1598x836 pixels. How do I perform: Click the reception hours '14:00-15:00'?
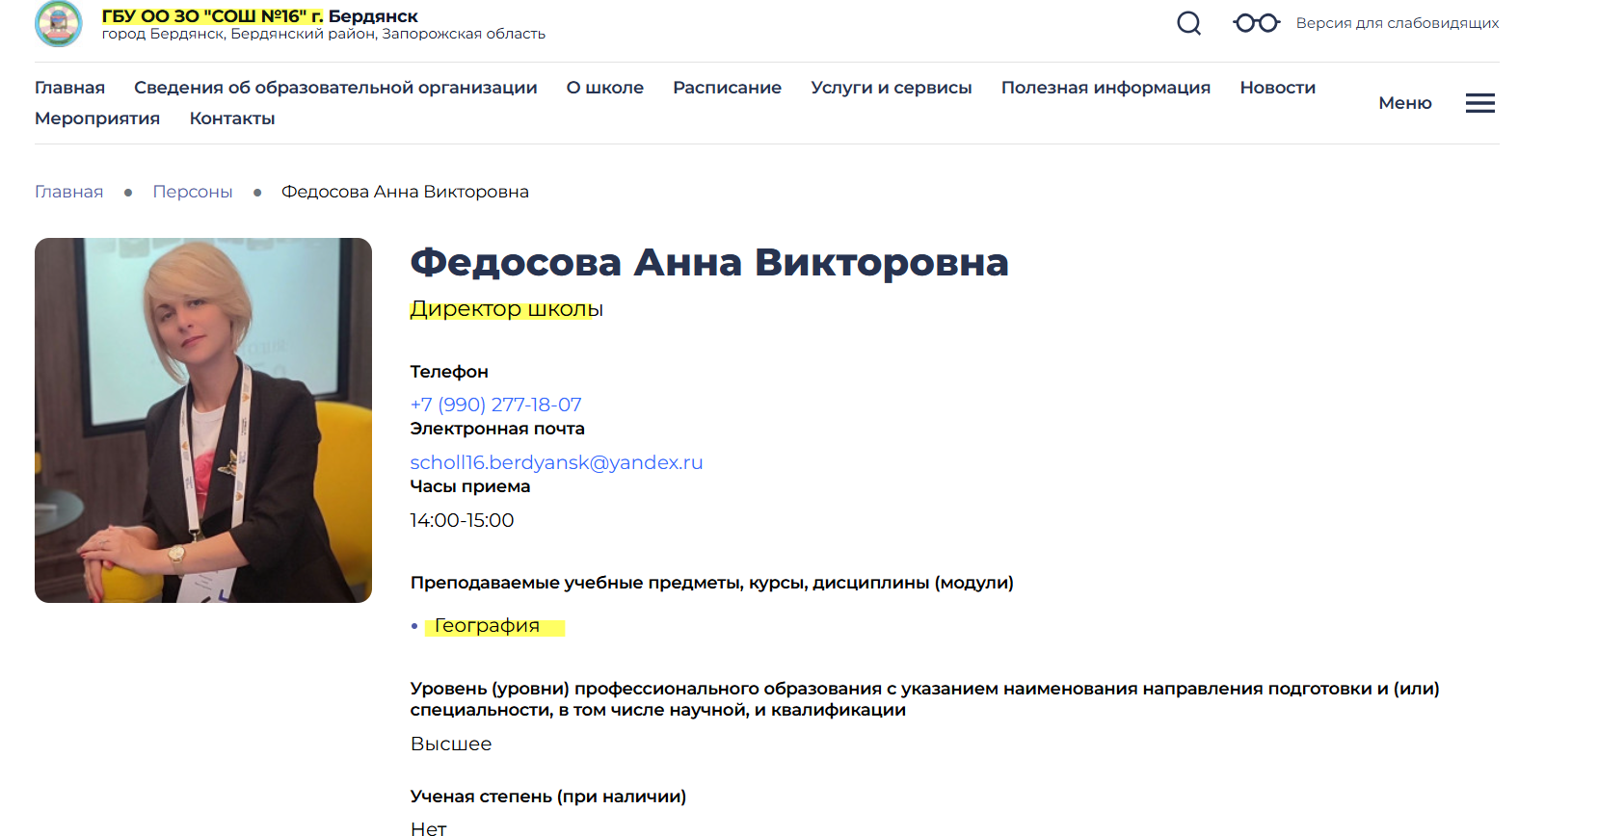(462, 520)
